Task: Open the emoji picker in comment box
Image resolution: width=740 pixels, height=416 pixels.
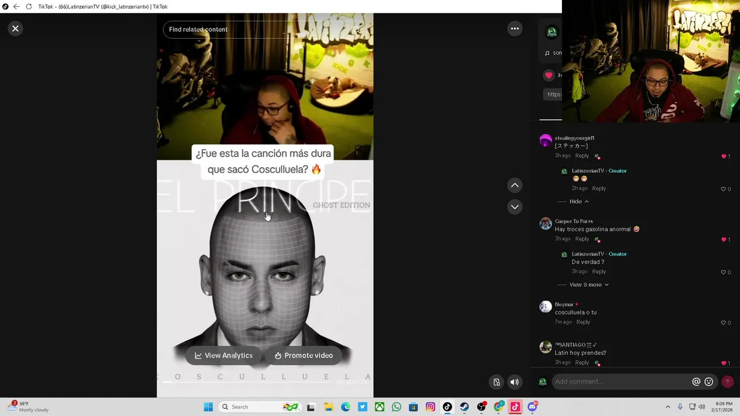Action: click(709, 381)
